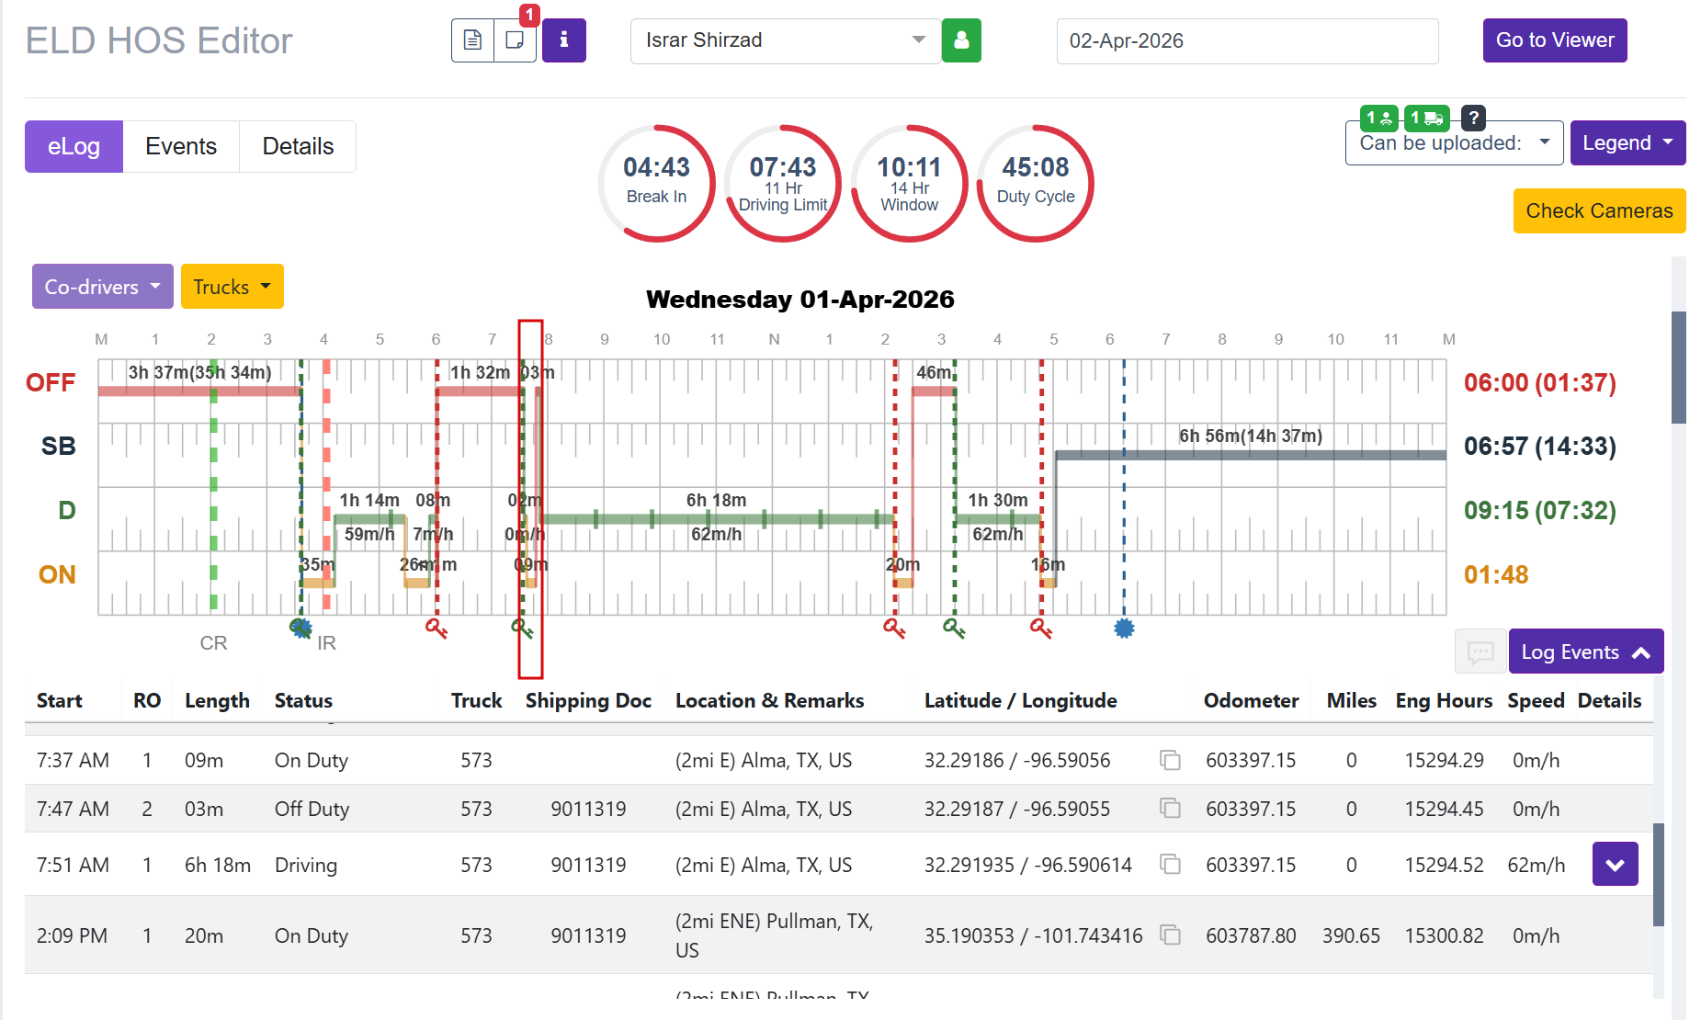Click the red key marker near 2 PM
Screen dimensions: 1701x1020
click(894, 629)
